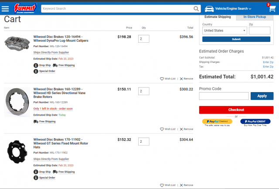The height and width of the screenshot is (189, 279).
Task: Apply the promo code
Action: (x=262, y=96)
